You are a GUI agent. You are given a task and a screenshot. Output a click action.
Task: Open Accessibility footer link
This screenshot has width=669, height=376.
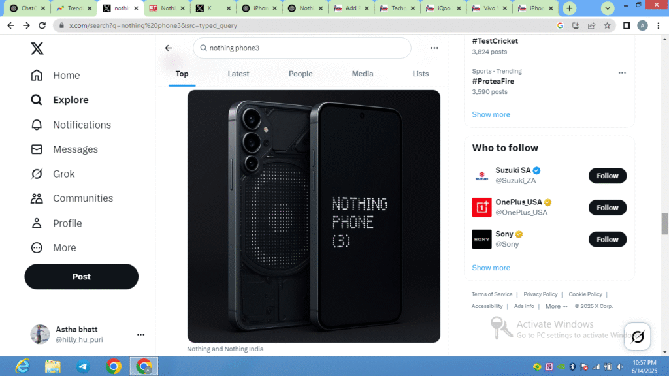(487, 306)
